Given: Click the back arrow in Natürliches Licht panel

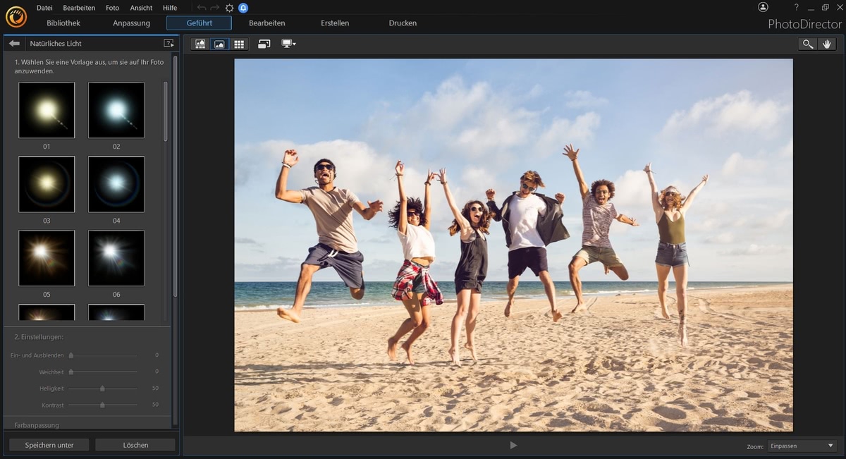Looking at the screenshot, I should pyautogui.click(x=14, y=44).
